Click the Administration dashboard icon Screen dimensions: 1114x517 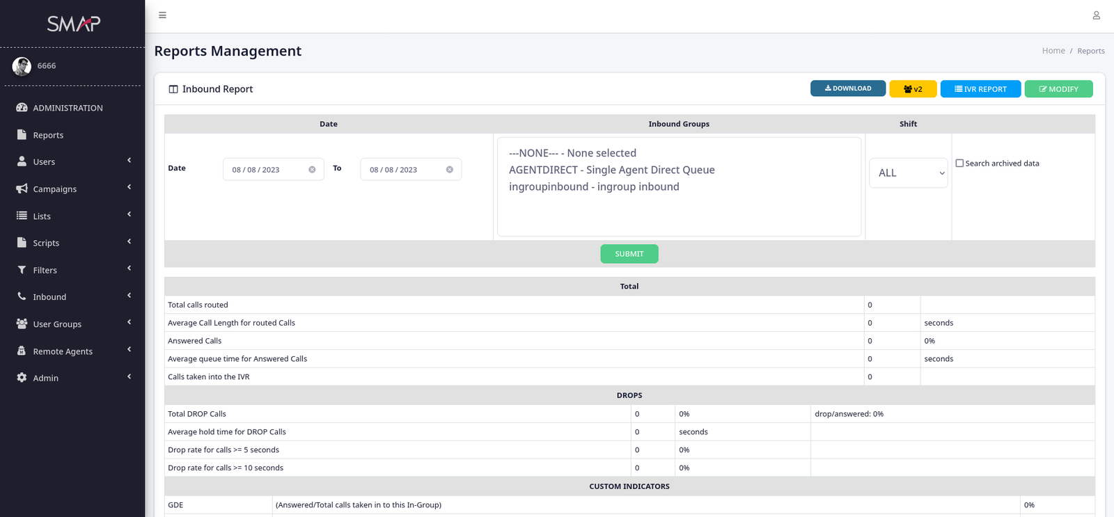click(x=22, y=108)
